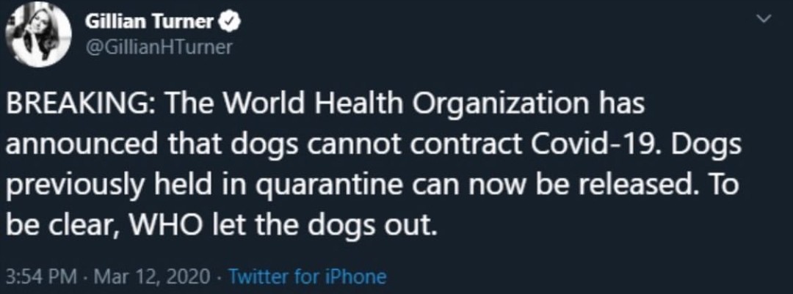Click the Covid-19 text in the tweet
793x294 pixels.
[611, 144]
